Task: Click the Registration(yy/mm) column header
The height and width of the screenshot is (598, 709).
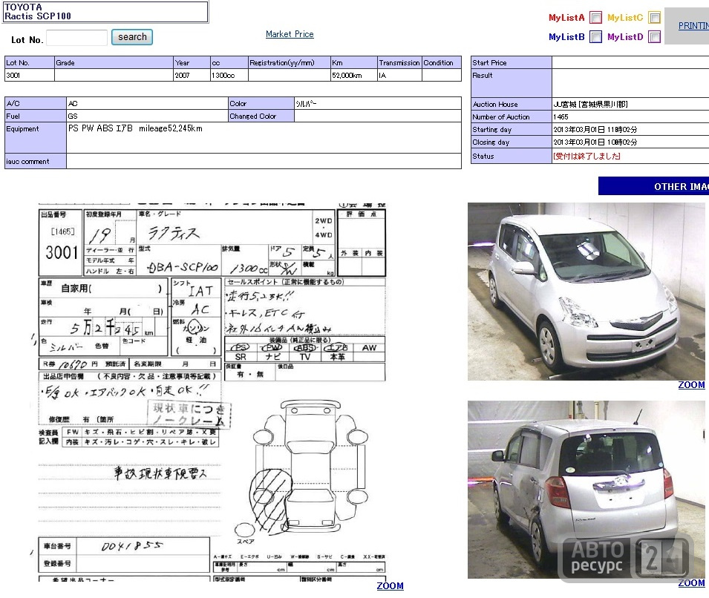Action: tap(290, 63)
